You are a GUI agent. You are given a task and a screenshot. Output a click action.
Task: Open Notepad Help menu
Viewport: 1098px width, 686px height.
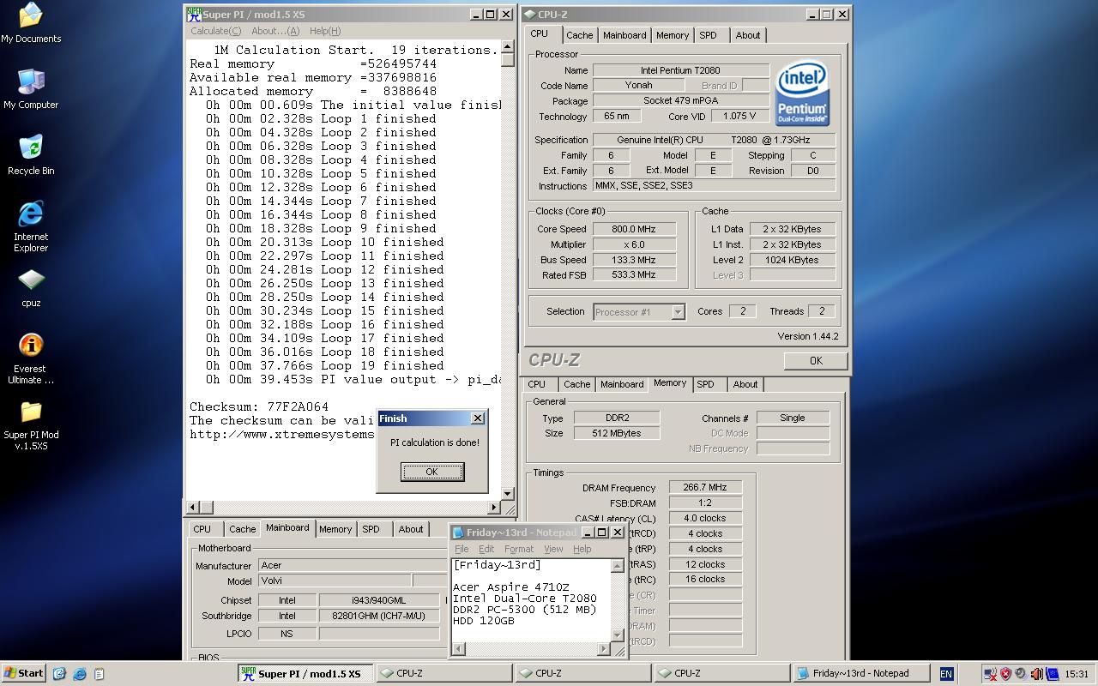coord(582,549)
